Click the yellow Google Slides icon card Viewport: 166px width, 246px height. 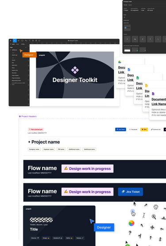146,85
